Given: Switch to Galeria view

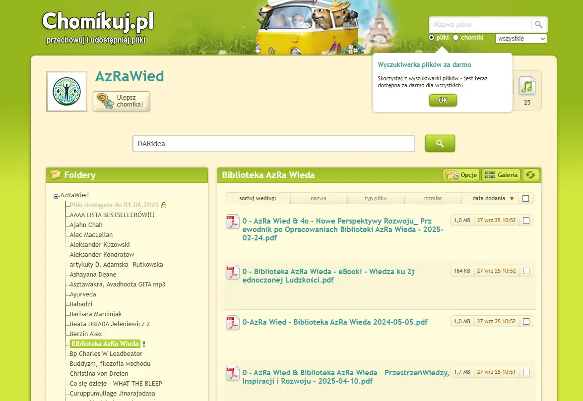Looking at the screenshot, I should [501, 175].
